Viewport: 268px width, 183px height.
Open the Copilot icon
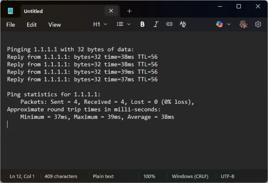coord(219,24)
